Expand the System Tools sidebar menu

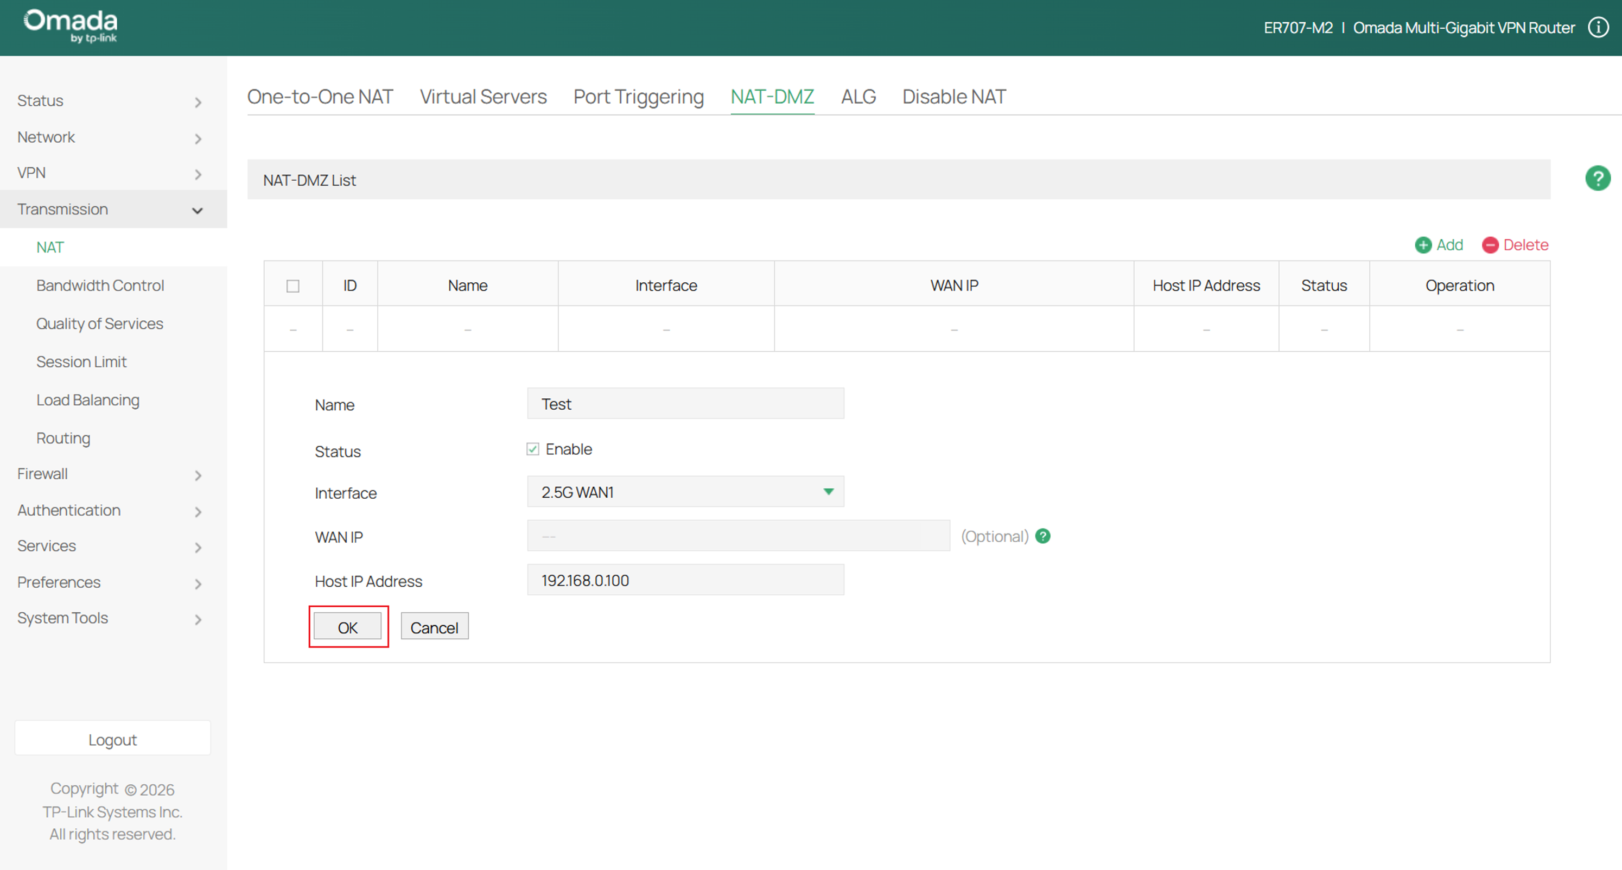coord(113,618)
